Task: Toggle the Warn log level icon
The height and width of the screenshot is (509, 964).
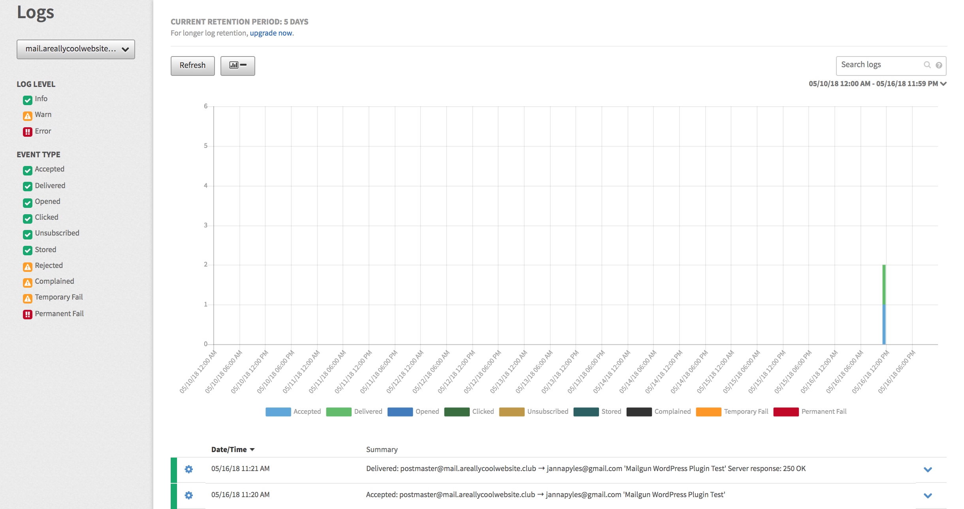Action: pyautogui.click(x=27, y=115)
